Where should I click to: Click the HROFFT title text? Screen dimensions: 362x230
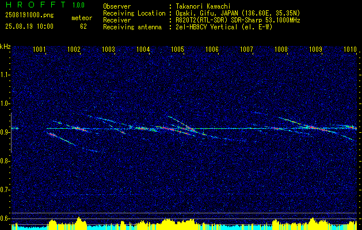point(36,5)
